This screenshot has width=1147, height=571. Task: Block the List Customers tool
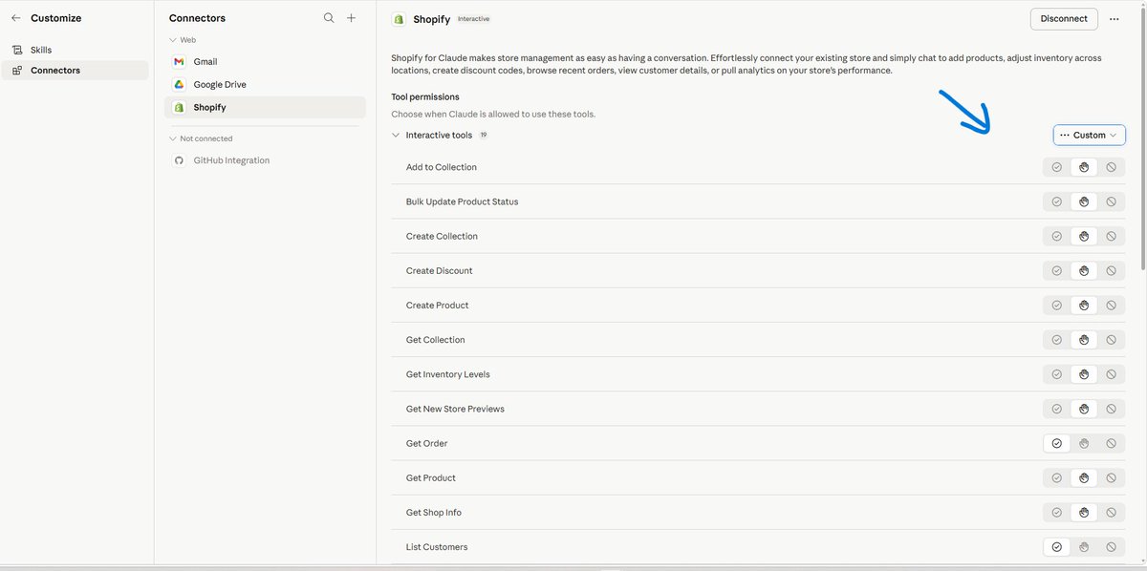coord(1111,547)
